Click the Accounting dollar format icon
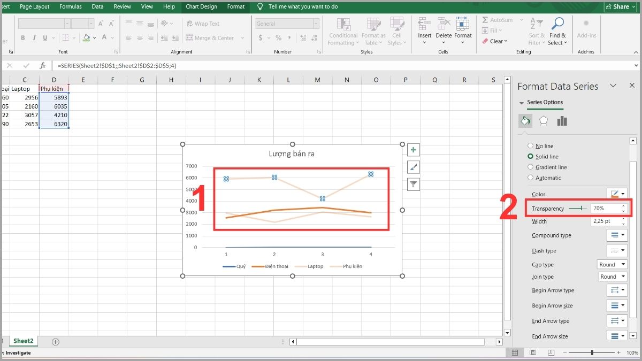 261,38
